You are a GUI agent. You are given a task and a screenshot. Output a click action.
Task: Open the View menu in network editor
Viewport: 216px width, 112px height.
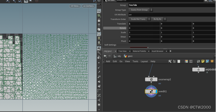click(x=127, y=61)
